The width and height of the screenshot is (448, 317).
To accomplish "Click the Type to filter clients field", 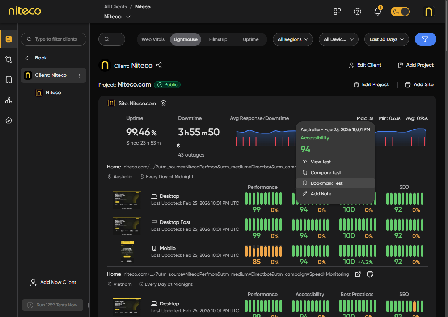I will pyautogui.click(x=54, y=39).
